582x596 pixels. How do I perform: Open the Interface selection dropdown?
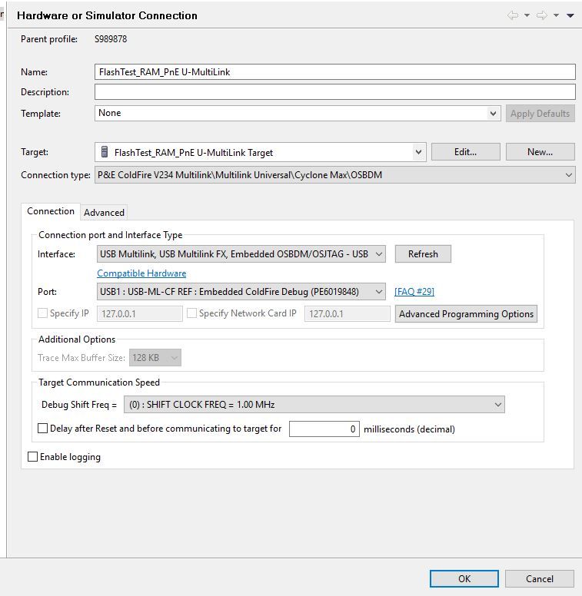378,254
